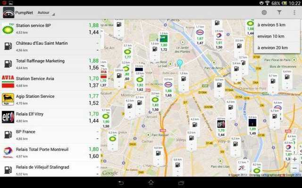Tap BP map marker priced 1,82 / 1,62
Screen dimensions: 302x188
(140, 82)
